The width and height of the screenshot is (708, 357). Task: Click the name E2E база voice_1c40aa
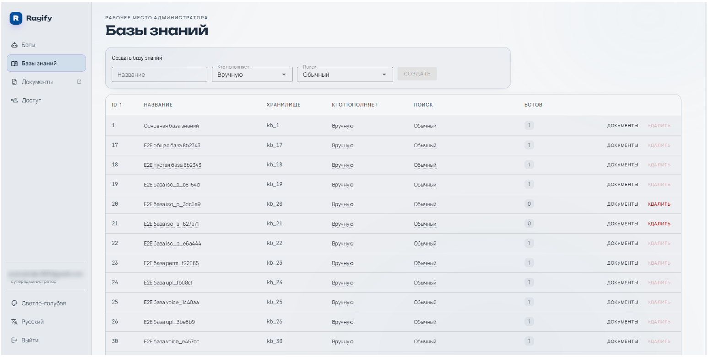click(x=171, y=302)
